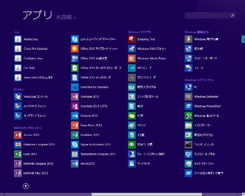Click the scrollbar right arrow
The width and height of the screenshot is (245, 196).
(237, 195)
